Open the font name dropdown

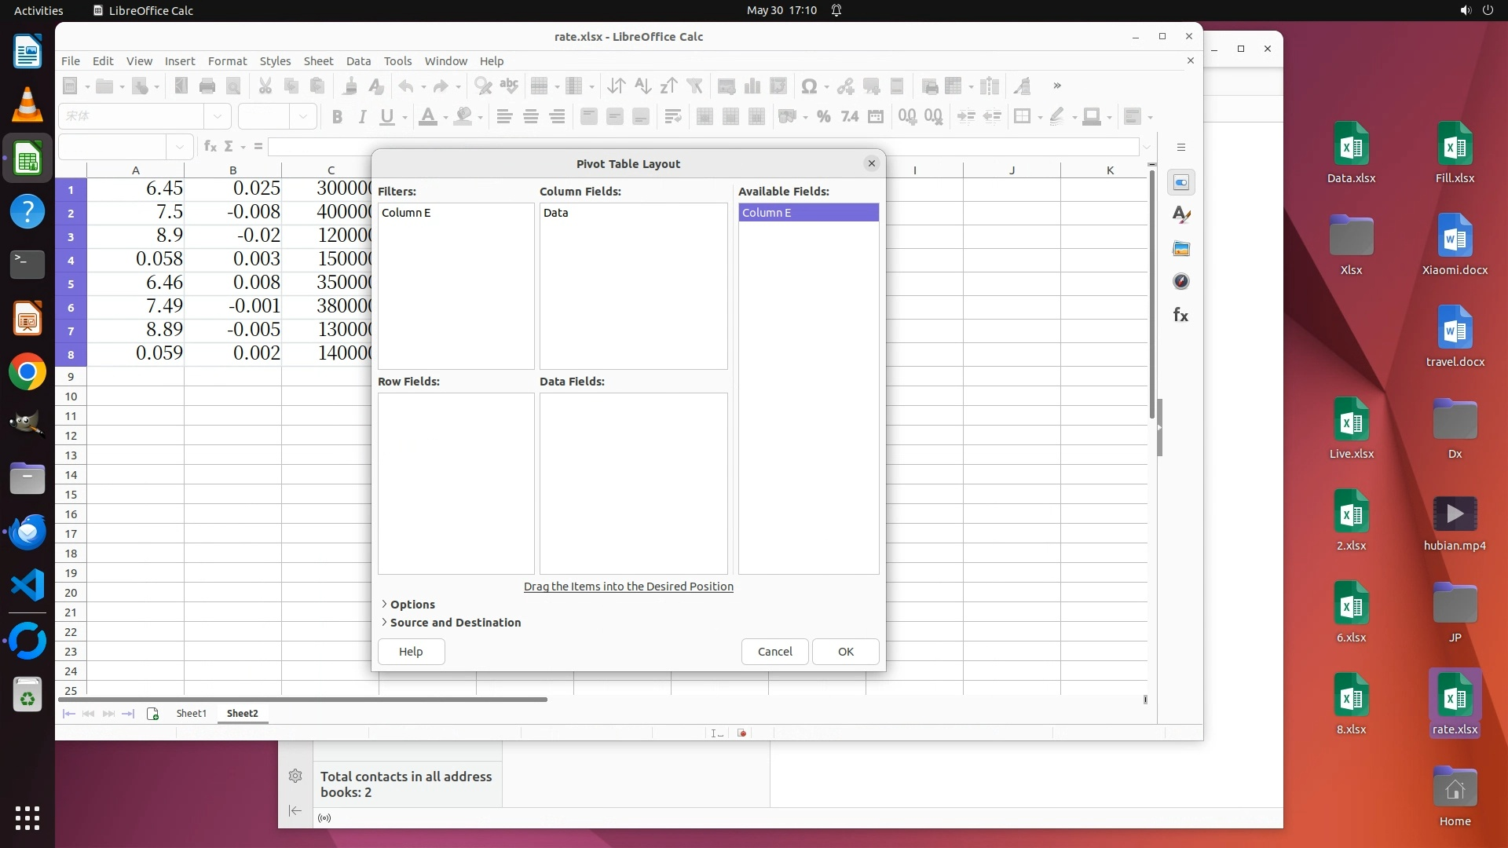(218, 116)
